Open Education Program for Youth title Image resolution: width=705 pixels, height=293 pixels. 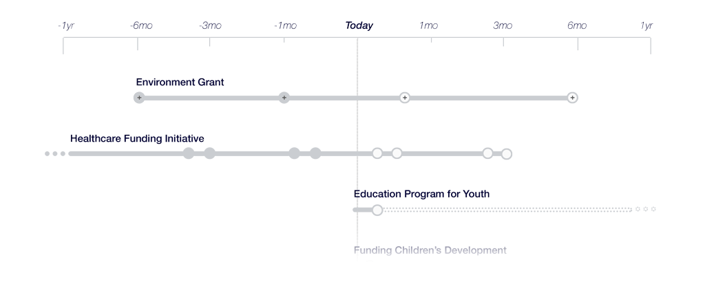point(421,194)
